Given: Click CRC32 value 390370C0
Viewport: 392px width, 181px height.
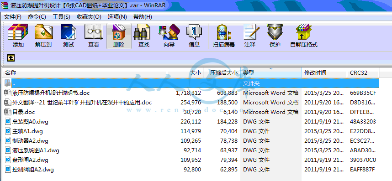Looking at the screenshot, I should 363,160.
